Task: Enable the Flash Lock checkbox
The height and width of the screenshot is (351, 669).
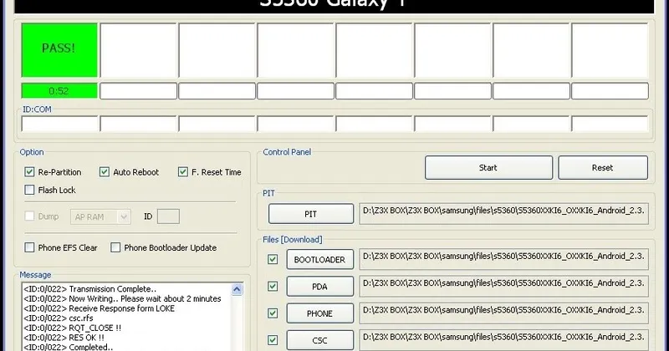Action: click(x=30, y=191)
